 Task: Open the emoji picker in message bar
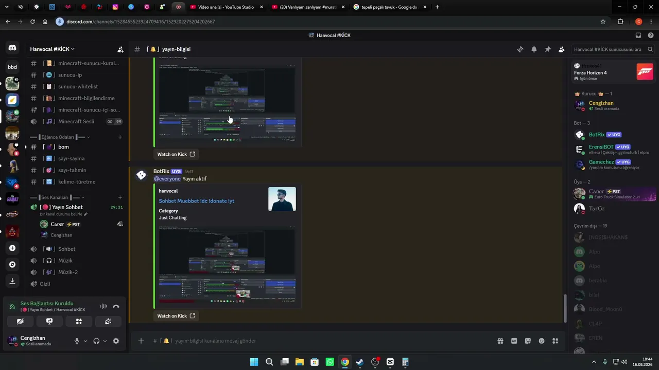tap(542, 341)
